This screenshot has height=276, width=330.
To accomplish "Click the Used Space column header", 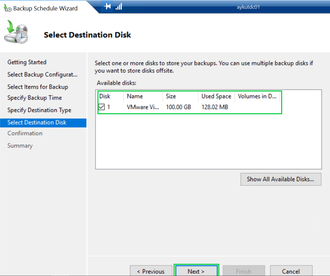I will [x=216, y=96].
